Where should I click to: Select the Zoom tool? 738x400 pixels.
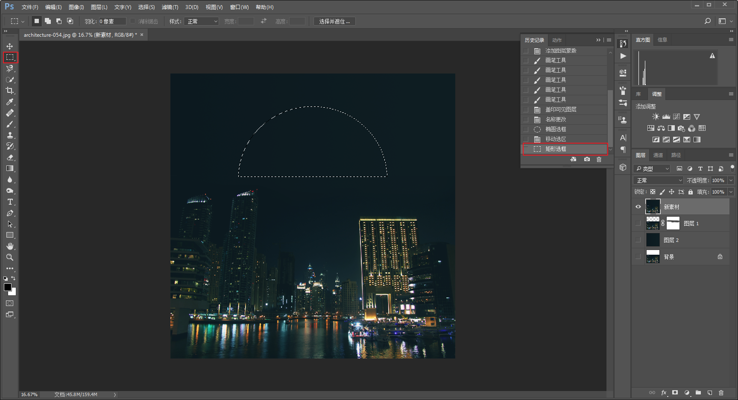[9, 257]
